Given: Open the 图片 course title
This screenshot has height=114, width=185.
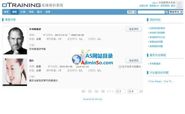Looking at the screenshot, I should (32, 61).
